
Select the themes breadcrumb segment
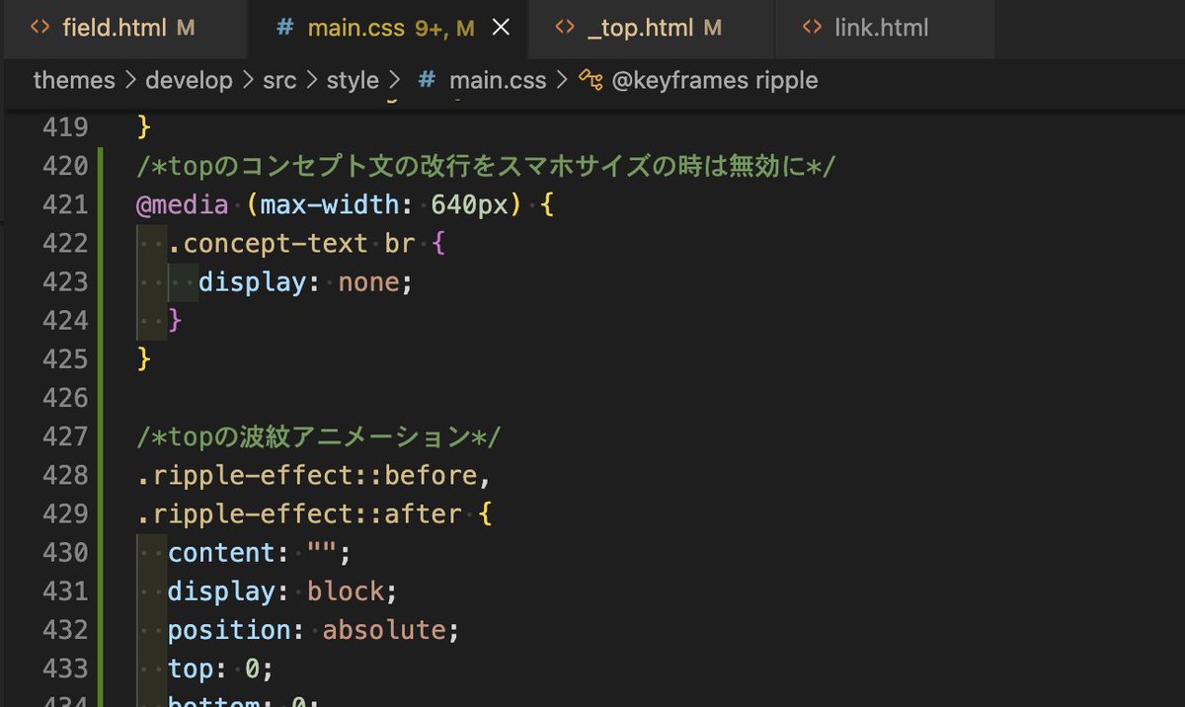[74, 80]
